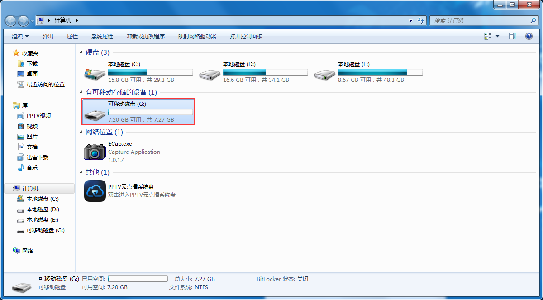Click 卸载或更改程序
The width and height of the screenshot is (543, 300).
(x=146, y=37)
